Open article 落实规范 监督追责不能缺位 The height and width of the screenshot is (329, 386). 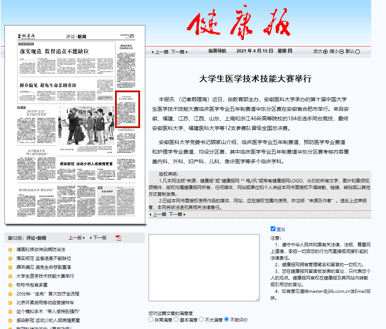click(x=44, y=258)
